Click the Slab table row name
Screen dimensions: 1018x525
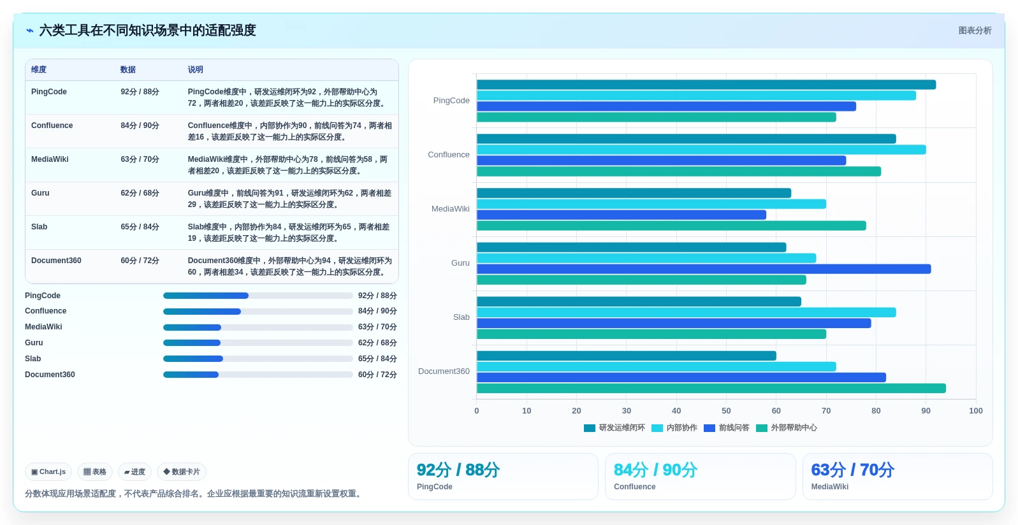tap(40, 227)
